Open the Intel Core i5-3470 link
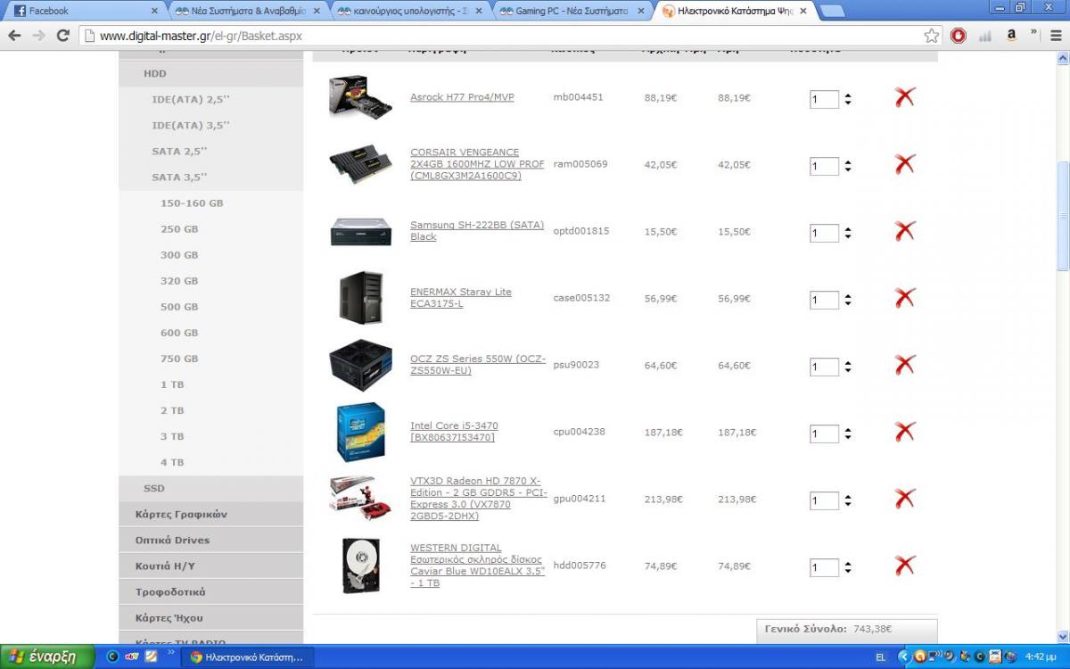Viewport: 1070px width, 669px height. point(454,432)
